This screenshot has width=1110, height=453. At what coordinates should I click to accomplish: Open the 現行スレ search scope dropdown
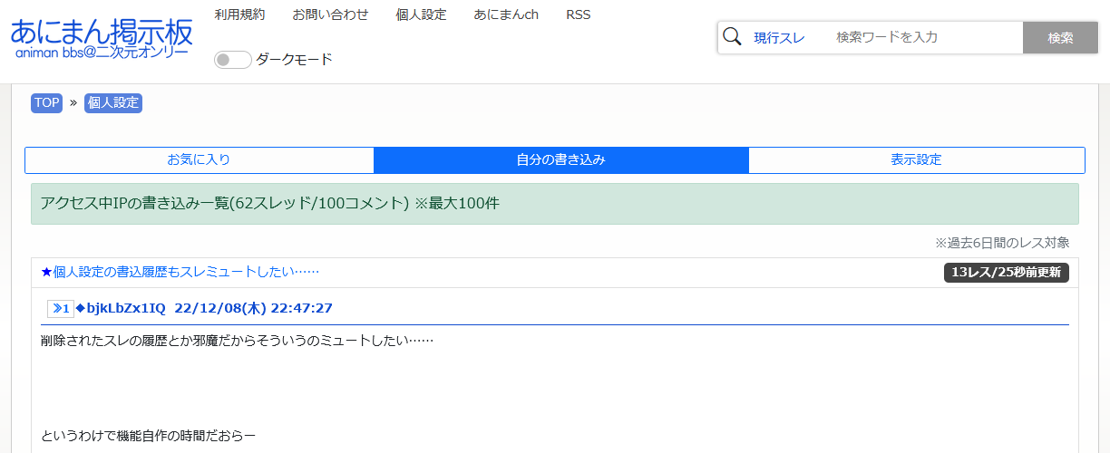click(x=779, y=37)
